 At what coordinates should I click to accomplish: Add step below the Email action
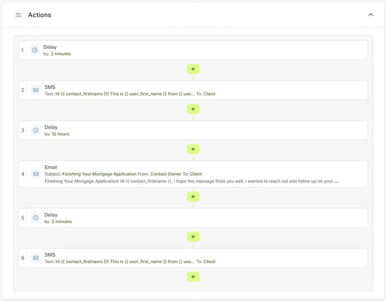(x=193, y=197)
